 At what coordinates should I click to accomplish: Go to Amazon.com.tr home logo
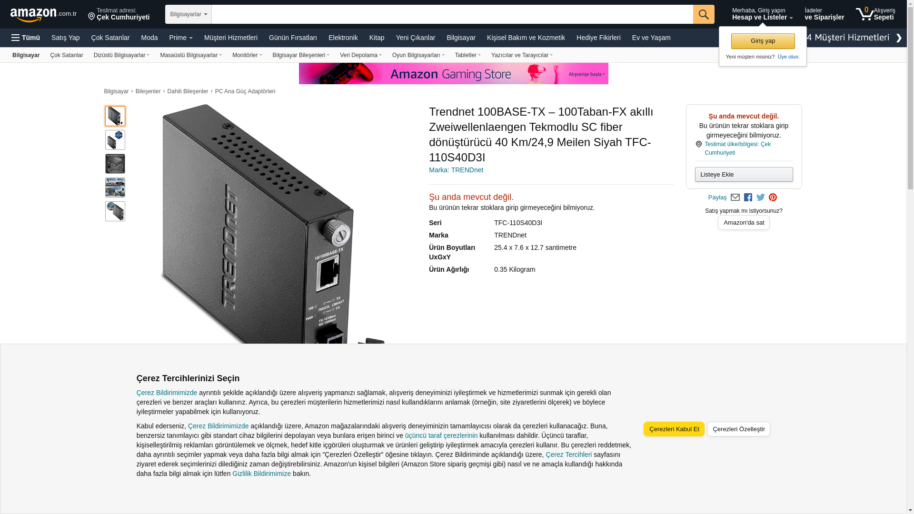[43, 15]
